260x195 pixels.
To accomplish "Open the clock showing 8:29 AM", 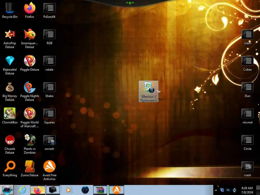I will 247,190.
